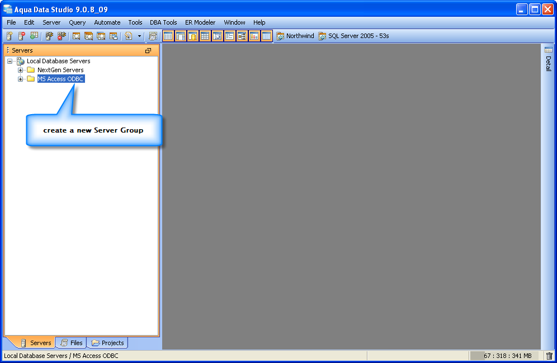Click the blue-framed window magnifier toolbar icon

coord(101,36)
